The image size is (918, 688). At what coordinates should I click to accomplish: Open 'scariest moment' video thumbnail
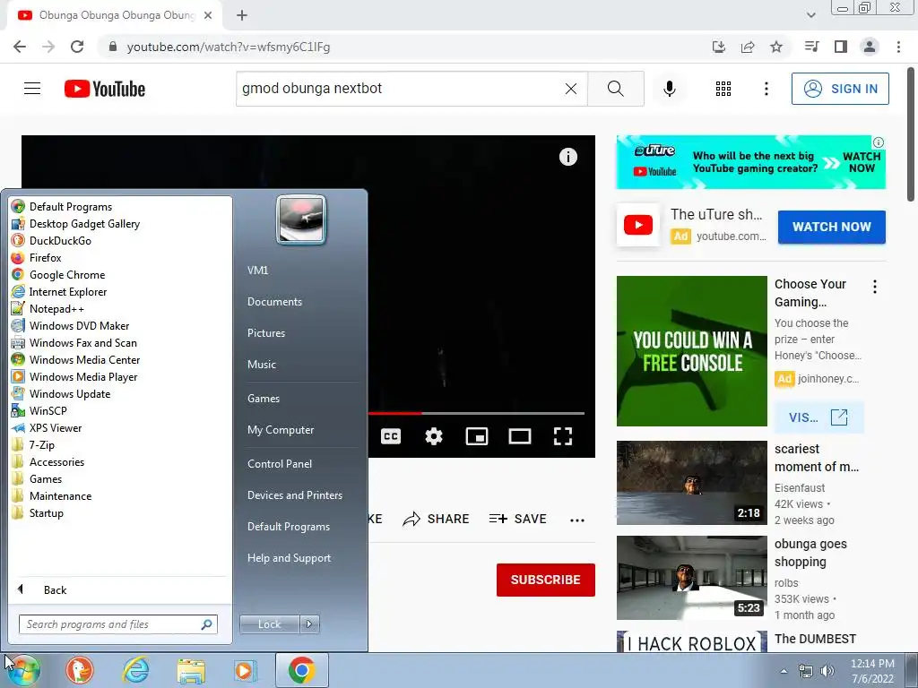click(x=691, y=483)
